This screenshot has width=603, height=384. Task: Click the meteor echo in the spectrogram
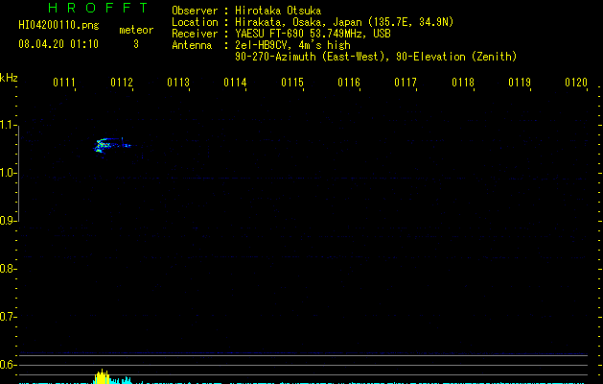click(x=112, y=146)
